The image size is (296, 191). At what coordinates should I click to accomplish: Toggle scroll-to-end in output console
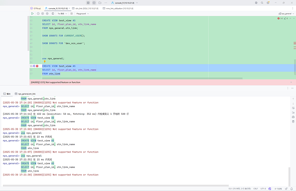293,113
